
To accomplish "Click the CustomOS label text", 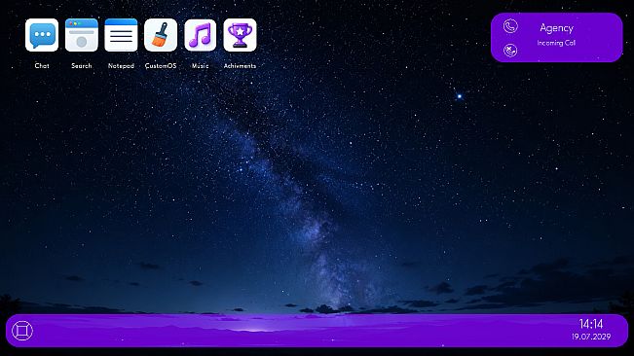I will pyautogui.click(x=161, y=66).
